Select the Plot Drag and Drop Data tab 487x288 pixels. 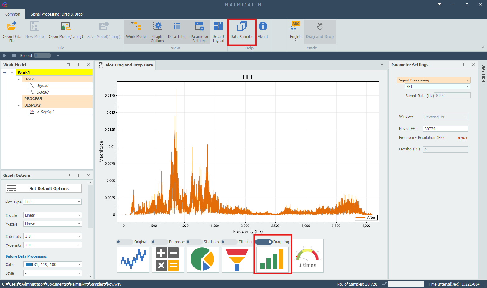(x=126, y=65)
